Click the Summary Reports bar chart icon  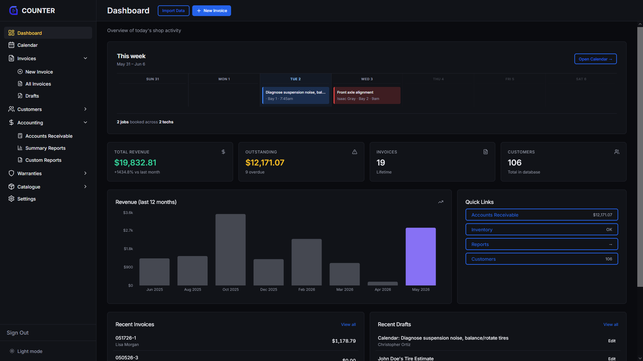tap(20, 148)
